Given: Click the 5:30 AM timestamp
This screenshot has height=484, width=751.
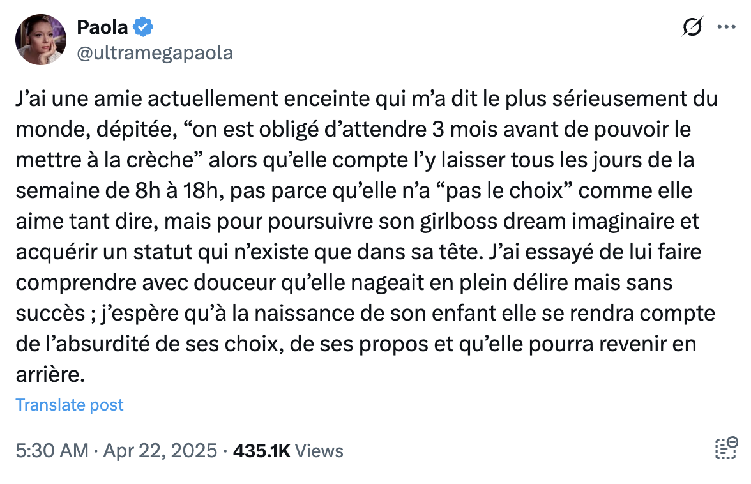Looking at the screenshot, I should click(52, 451).
